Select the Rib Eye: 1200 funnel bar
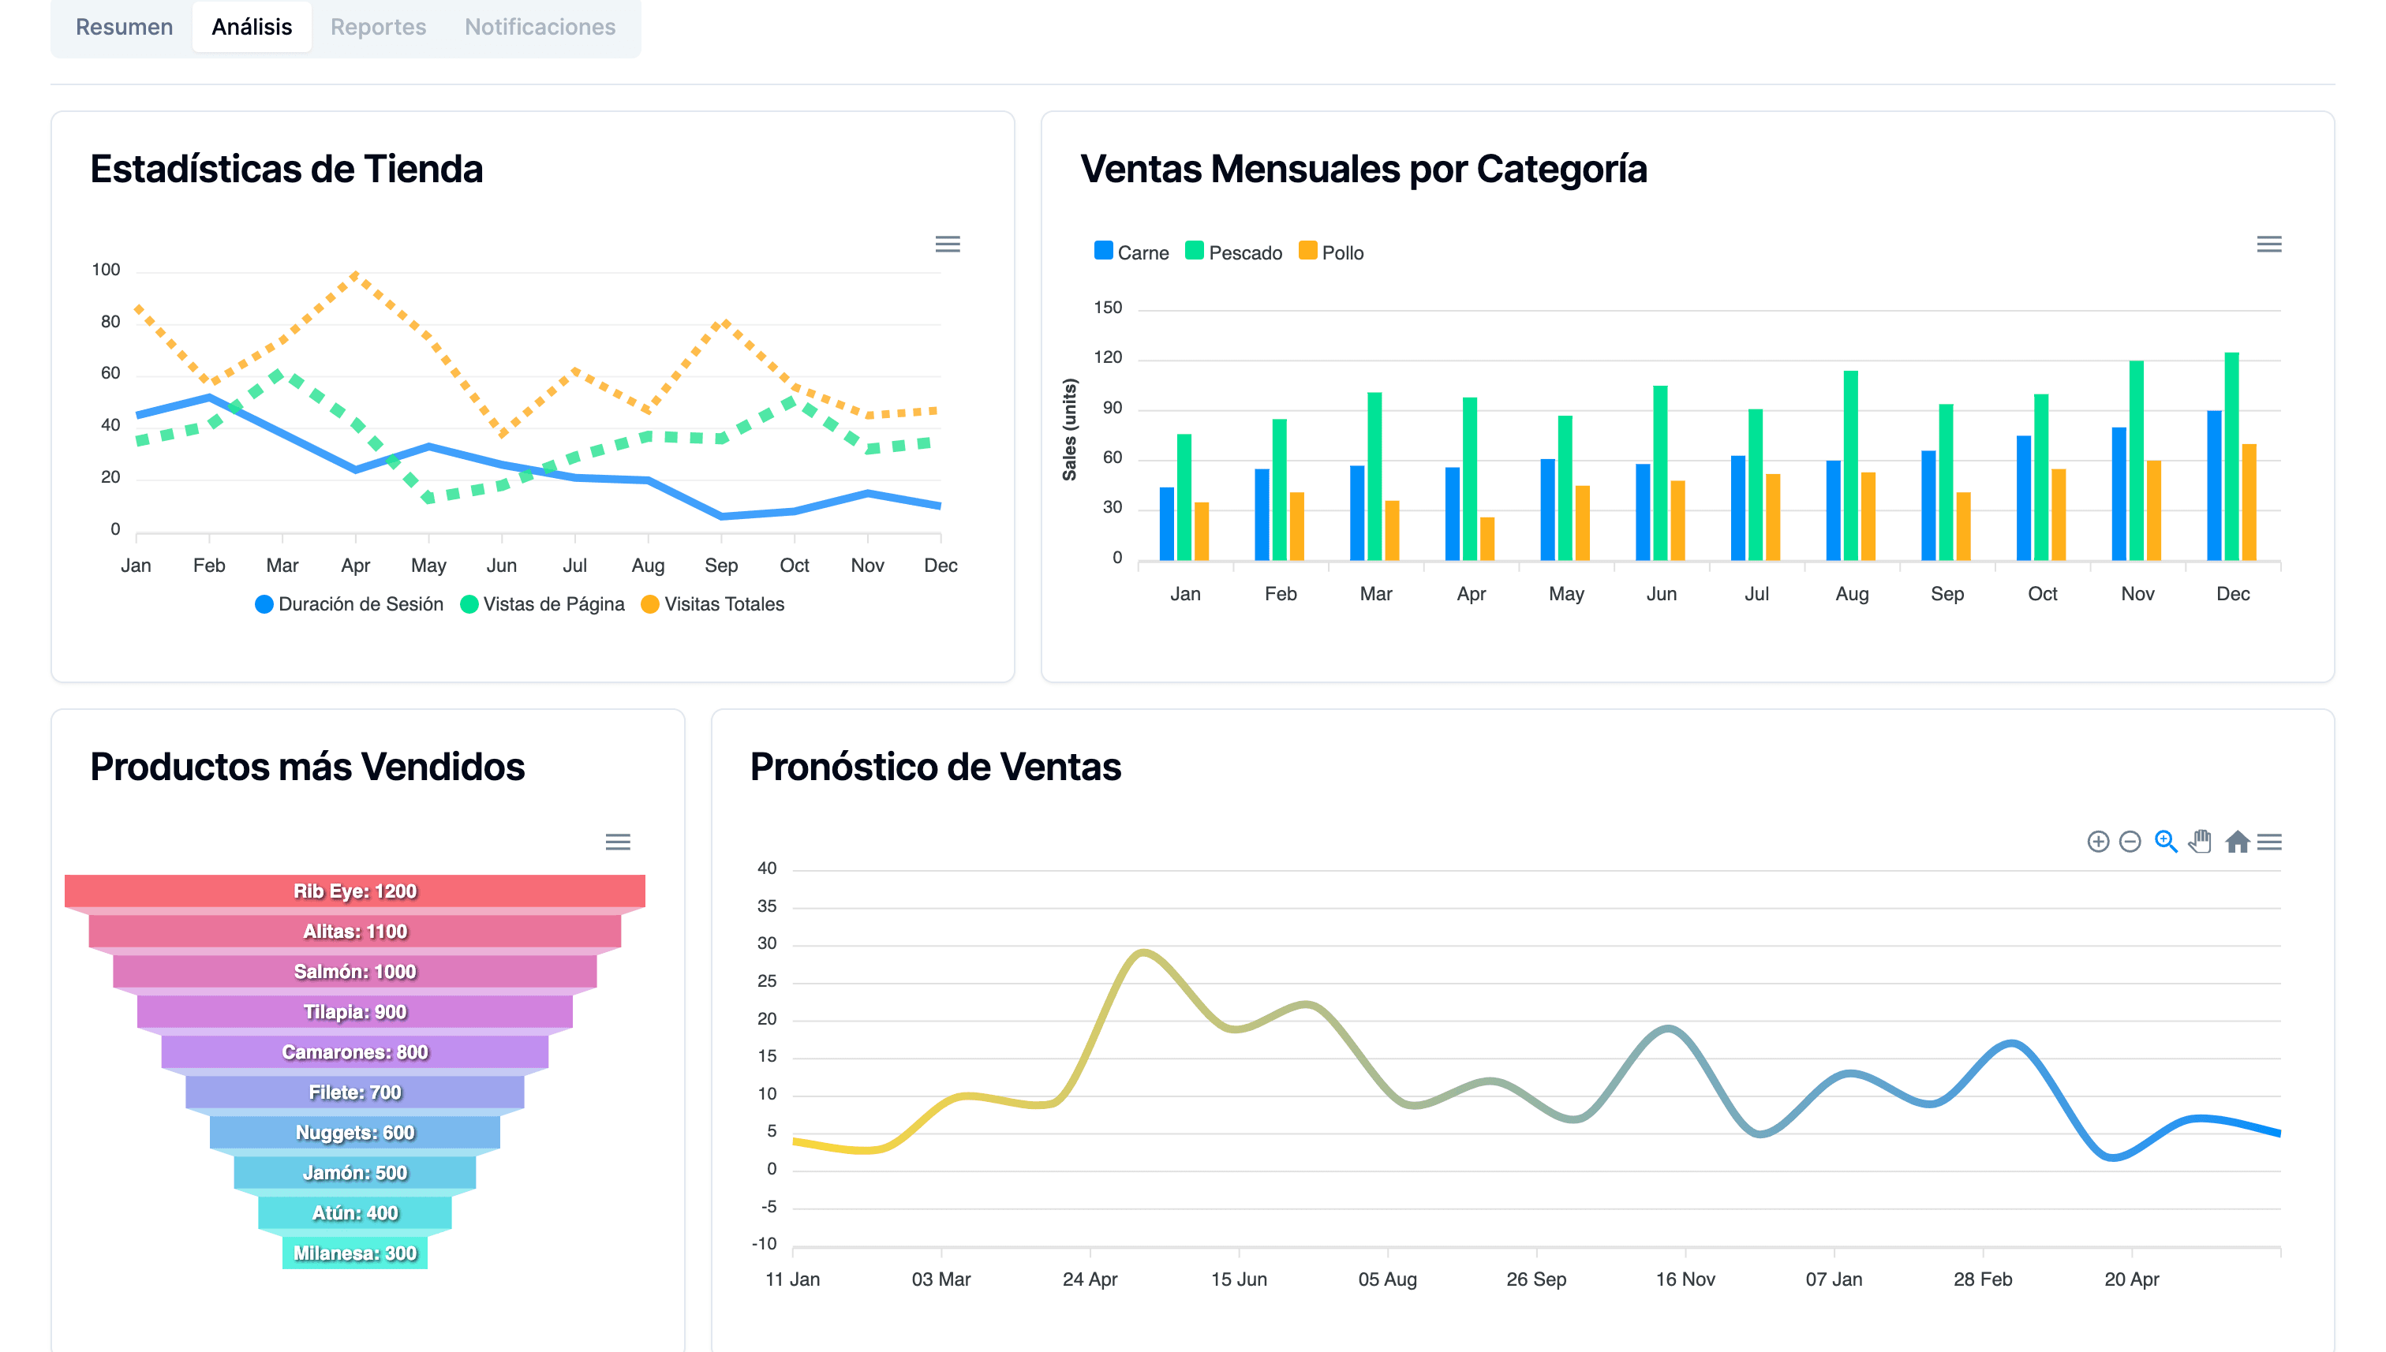Viewport: 2386px width, 1352px height. (x=355, y=891)
